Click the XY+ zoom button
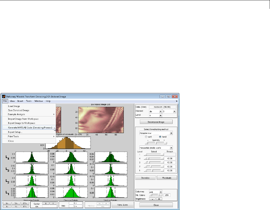The width and height of the screenshot is (270, 210). (x=25, y=203)
